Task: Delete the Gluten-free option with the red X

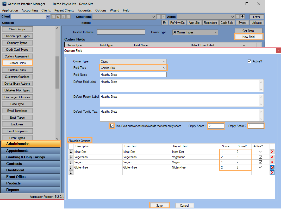Action: pos(272,167)
